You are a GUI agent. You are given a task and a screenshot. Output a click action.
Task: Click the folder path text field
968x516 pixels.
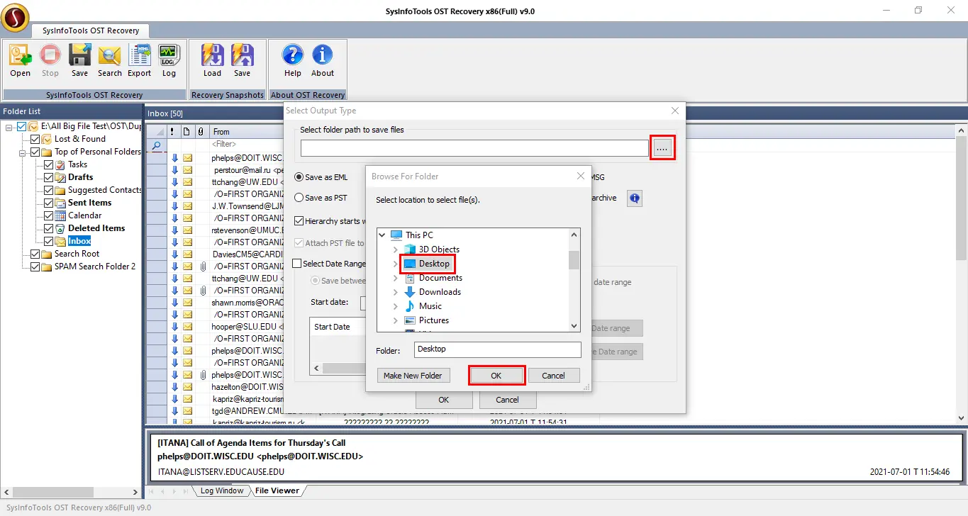474,147
